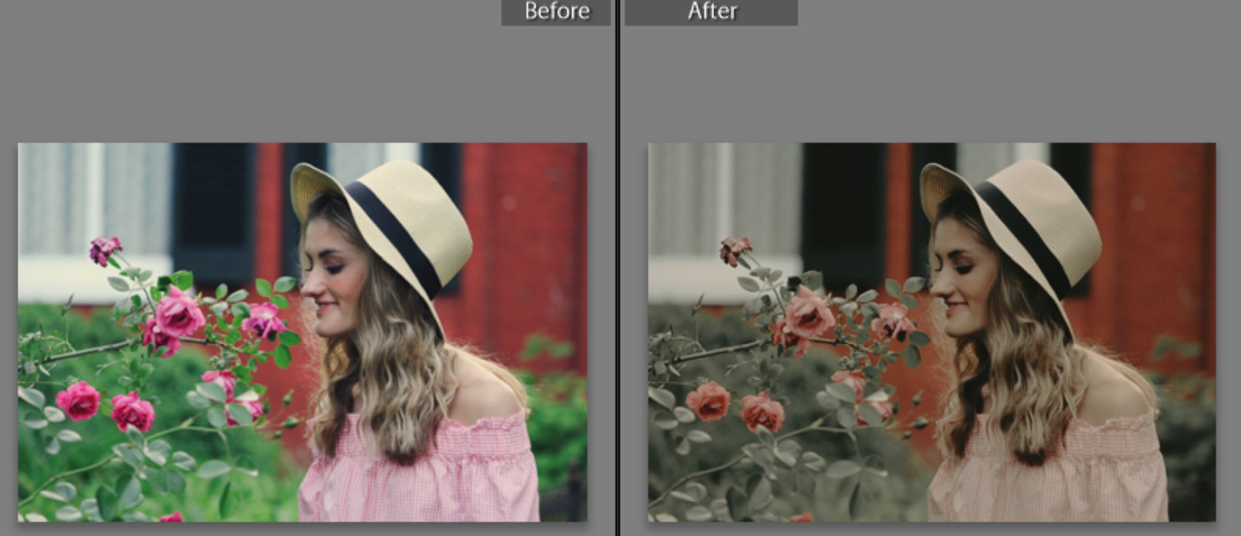Select the After photo preview
Viewport: 1241px width, 536px height.
932,332
